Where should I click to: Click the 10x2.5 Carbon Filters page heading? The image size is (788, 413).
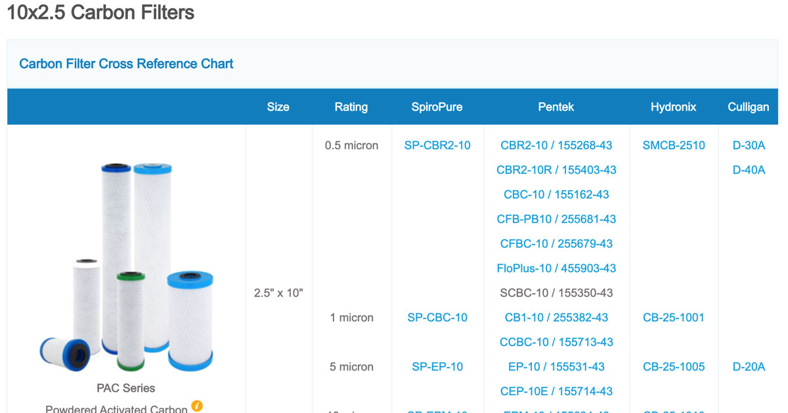[100, 12]
